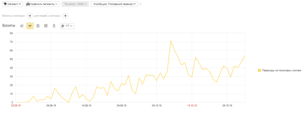Add a visit condition after "Визиты, в которых"
This screenshot has width=303, height=115.
coord(30,16)
